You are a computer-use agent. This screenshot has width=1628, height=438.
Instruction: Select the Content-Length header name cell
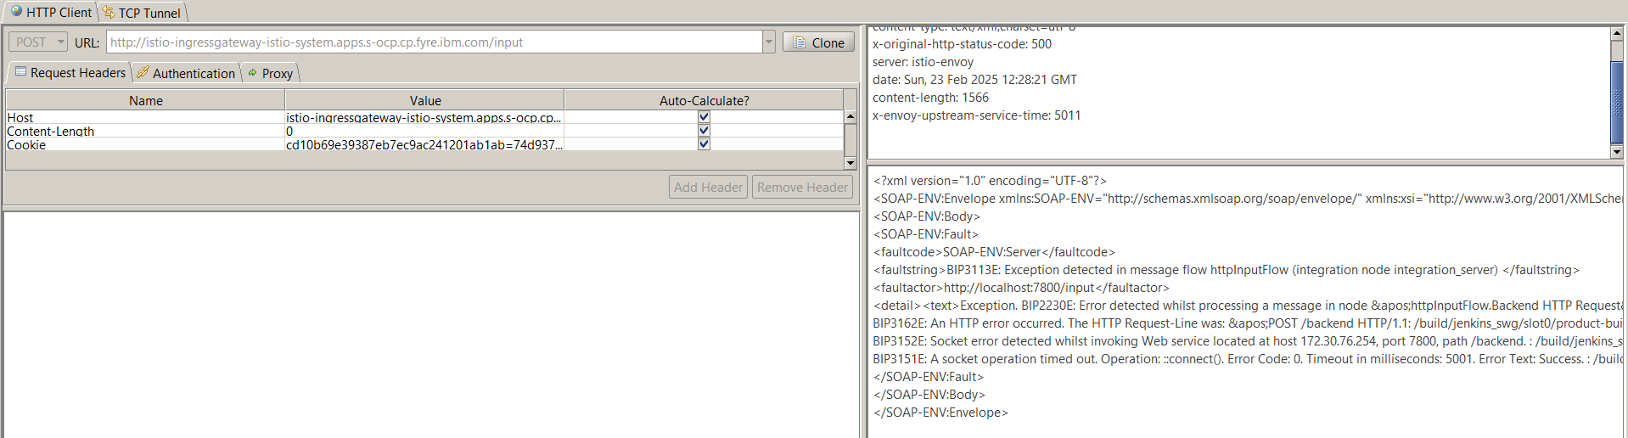pos(145,131)
